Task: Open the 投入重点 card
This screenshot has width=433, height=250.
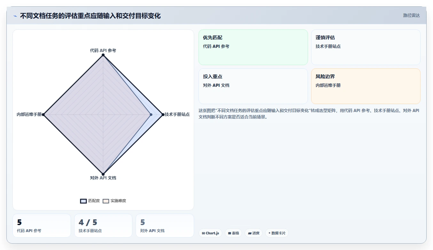Action: [253, 86]
